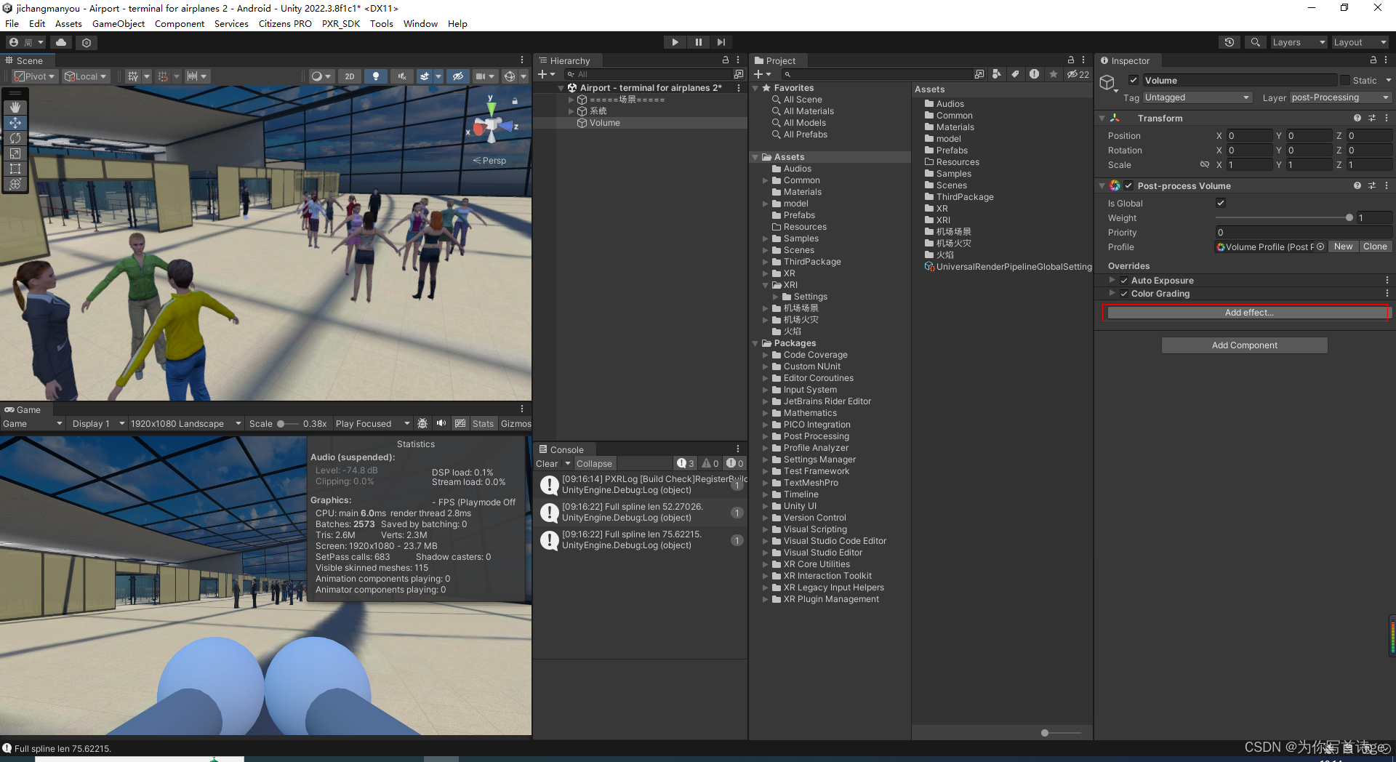Open the editor search magnifier icon

coord(1255,42)
